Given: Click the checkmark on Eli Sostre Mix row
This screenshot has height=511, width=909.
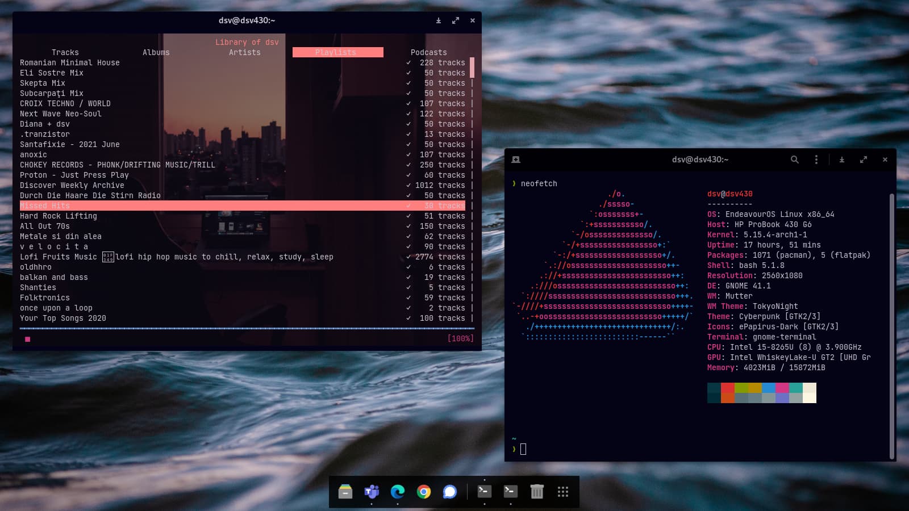Looking at the screenshot, I should click(408, 73).
